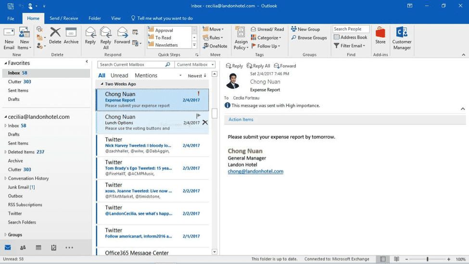Open Customer Manager
This screenshot has width=469, height=264.
point(402,38)
